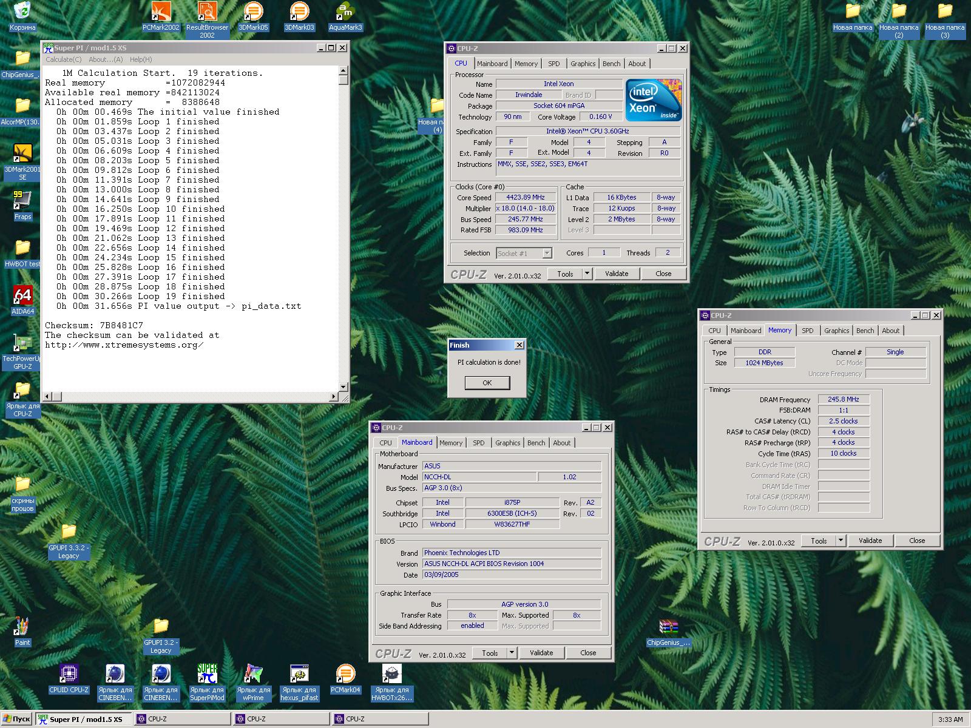Launch HWBOT x265 shortcut icon
Image resolution: width=971 pixels, height=728 pixels.
pyautogui.click(x=392, y=682)
